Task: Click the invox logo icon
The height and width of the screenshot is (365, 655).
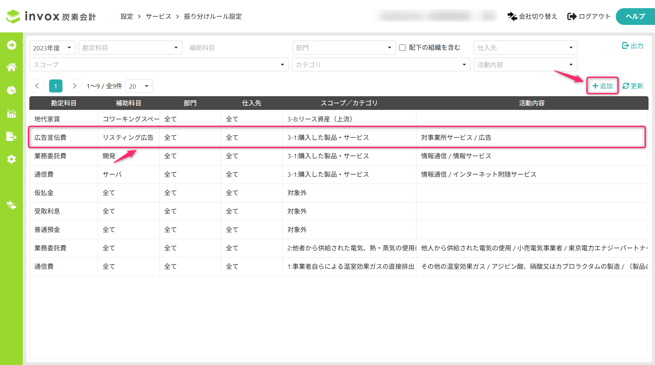Action: click(x=13, y=16)
